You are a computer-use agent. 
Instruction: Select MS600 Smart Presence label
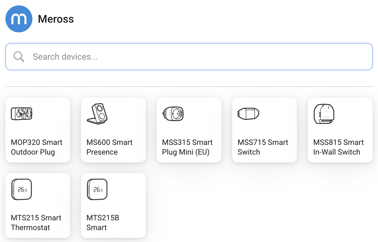point(109,147)
